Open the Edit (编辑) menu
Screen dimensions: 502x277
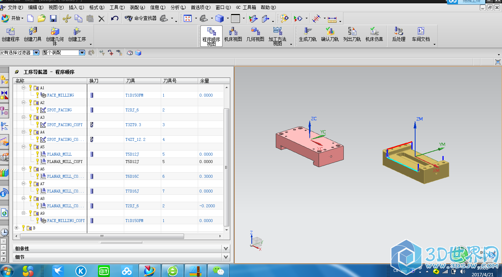(x=35, y=7)
